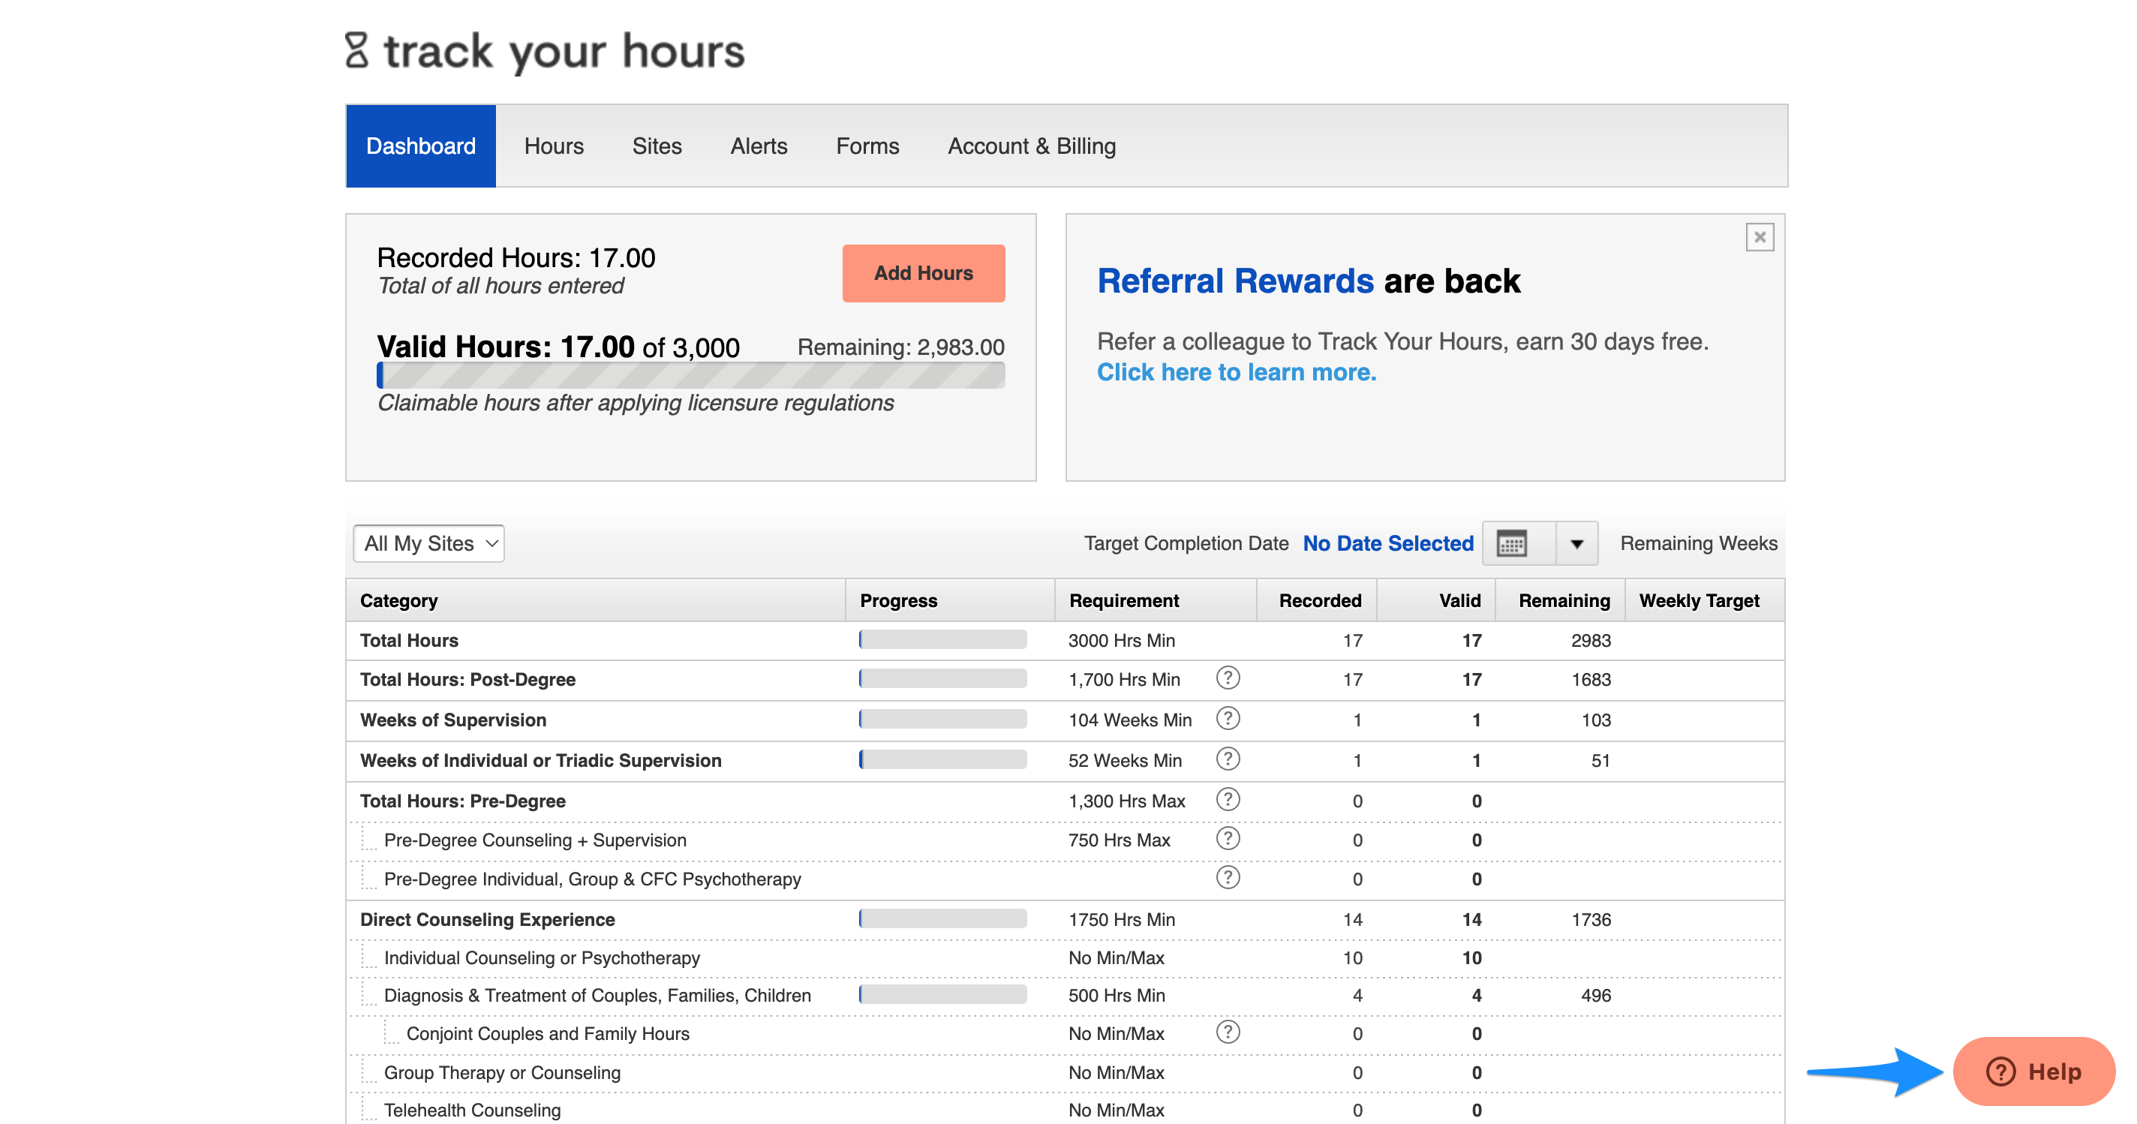Select the Direct Counseling Experience row label
This screenshot has width=2137, height=1124.
488,920
